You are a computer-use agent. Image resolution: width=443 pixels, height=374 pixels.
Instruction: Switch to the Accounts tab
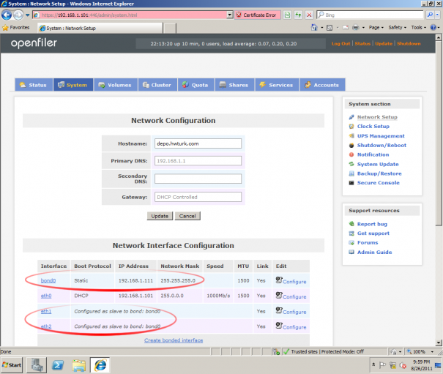tap(322, 85)
